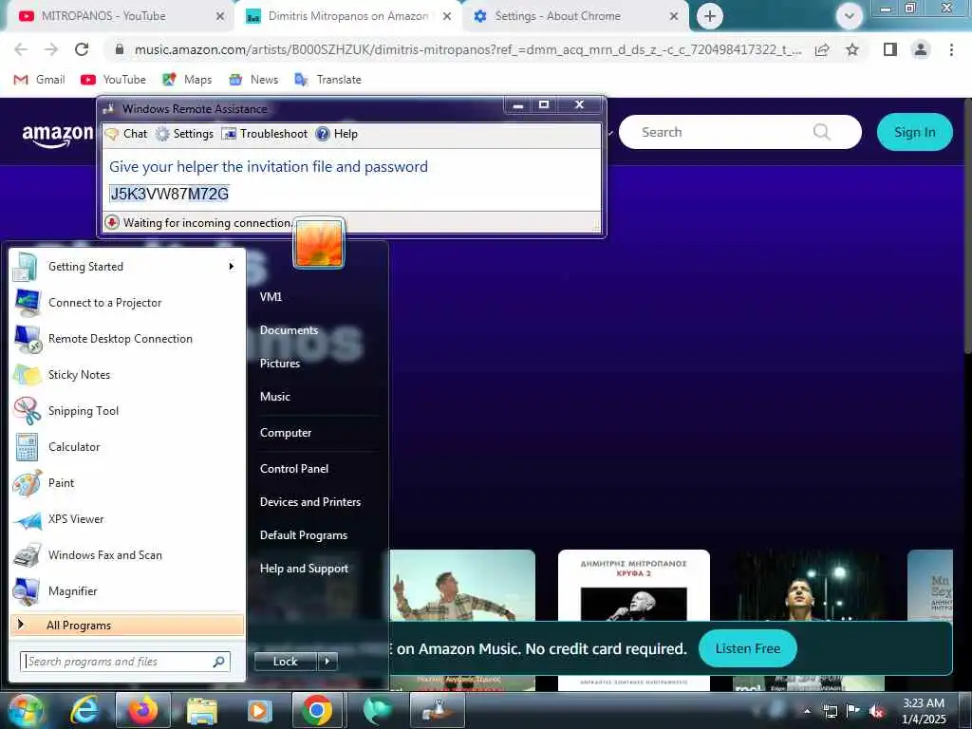
Task: Expand Getting Started submenu arrow
Action: point(232,267)
